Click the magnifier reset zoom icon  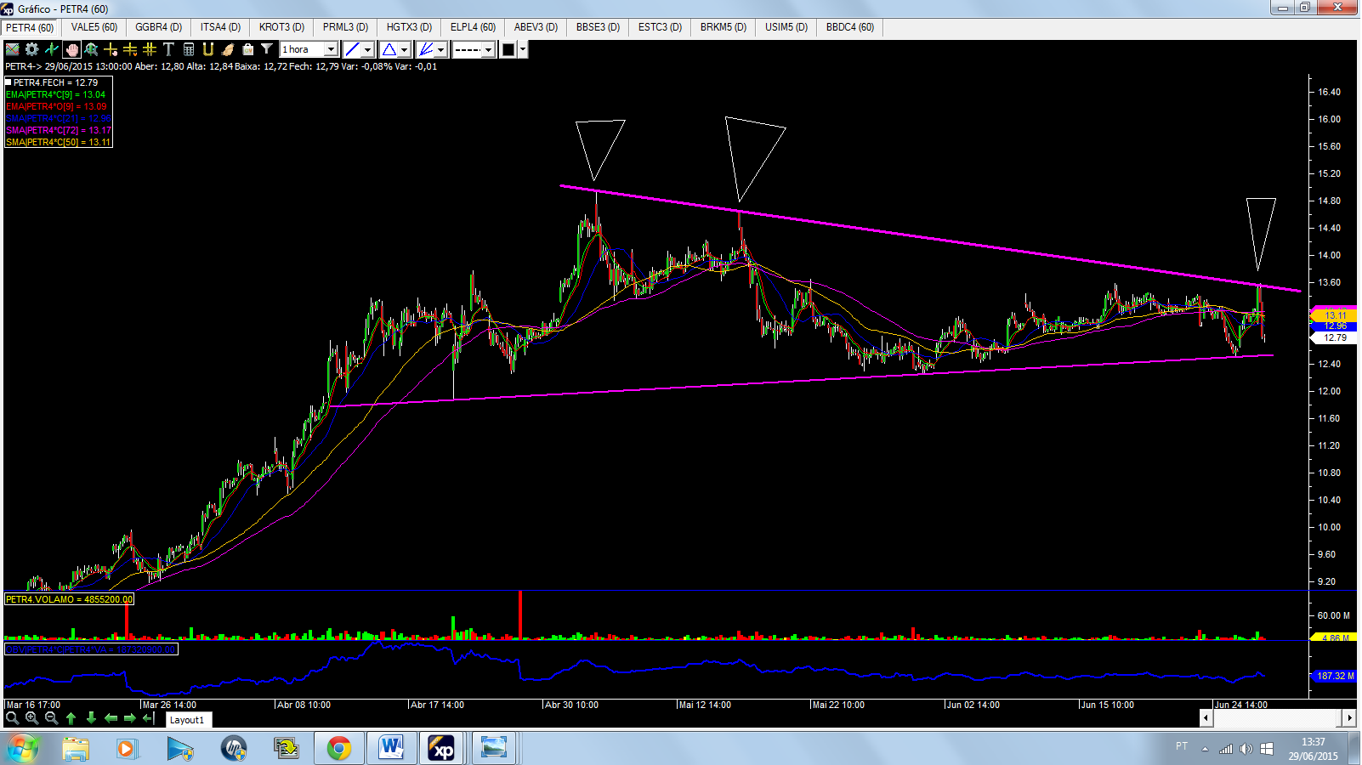point(12,718)
